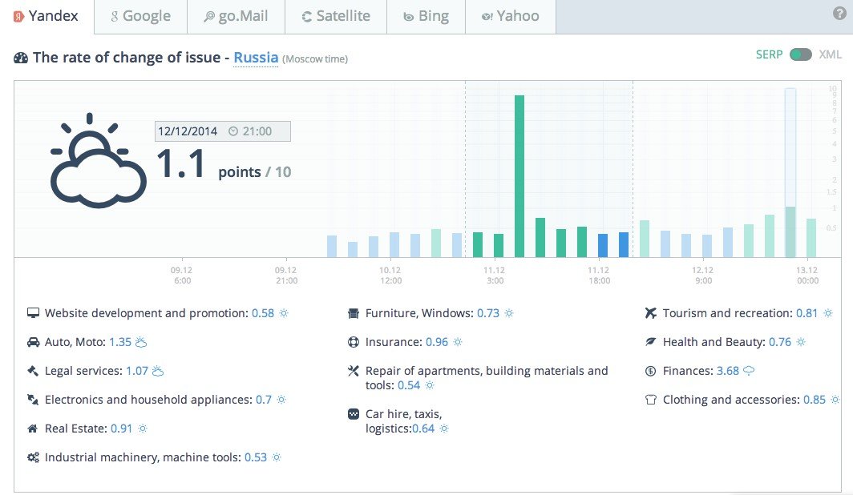The width and height of the screenshot is (853, 495).
Task: Switch to the Google tab
Action: coord(141,16)
